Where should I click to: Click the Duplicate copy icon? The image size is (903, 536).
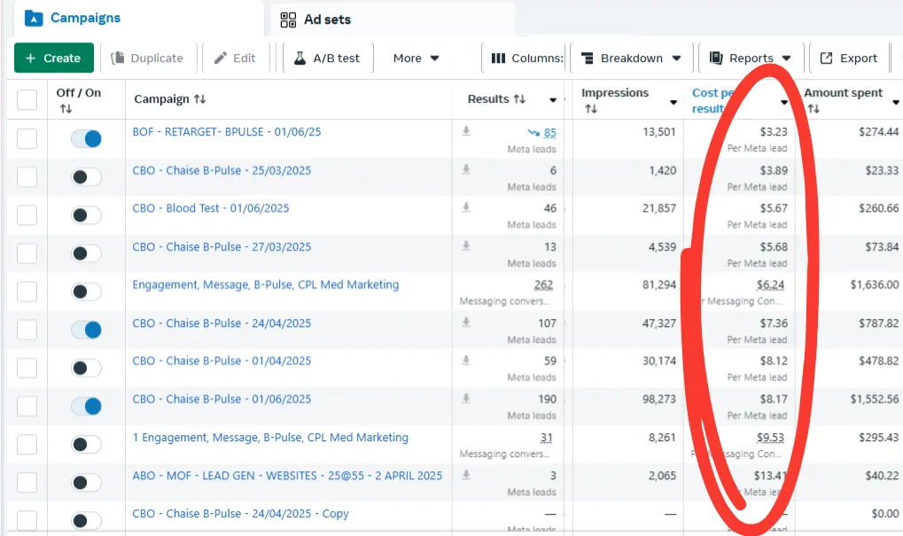118,58
